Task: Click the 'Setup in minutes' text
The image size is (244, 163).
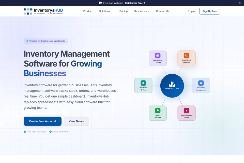Action: pos(61,132)
